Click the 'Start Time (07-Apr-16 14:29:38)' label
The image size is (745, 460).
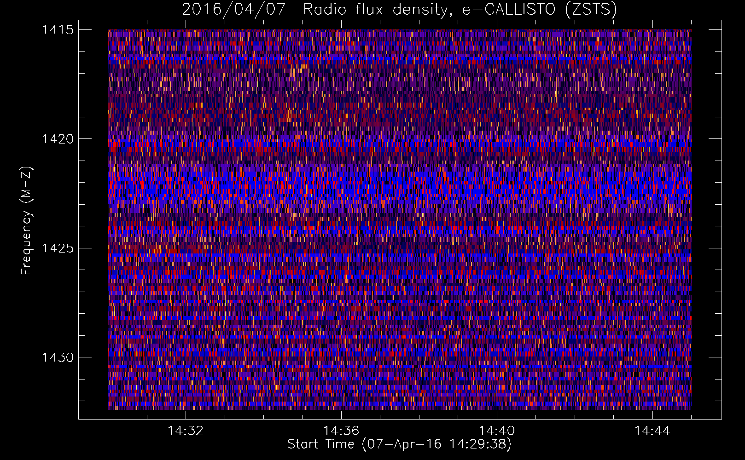pos(399,444)
